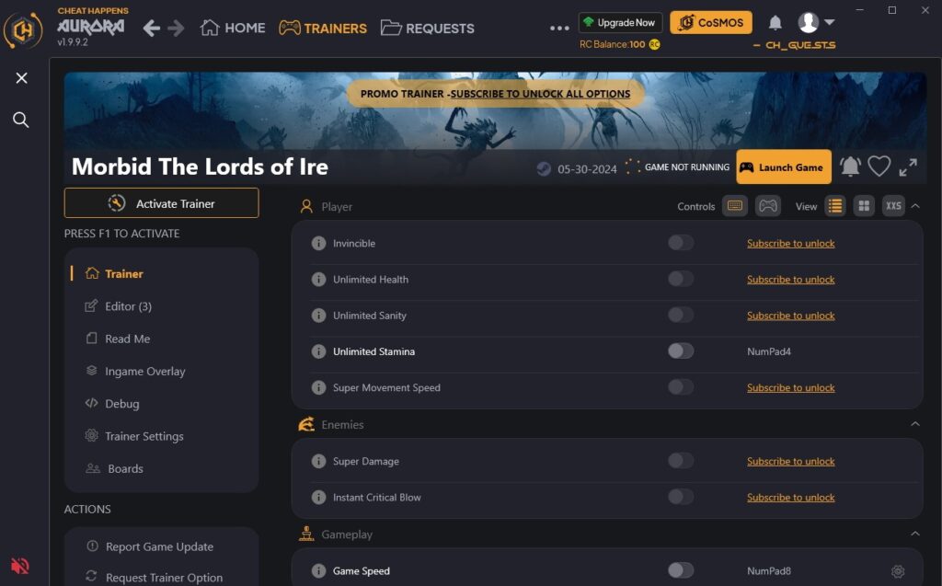
Task: Show info for Unlimited Sanity
Action: (x=318, y=316)
